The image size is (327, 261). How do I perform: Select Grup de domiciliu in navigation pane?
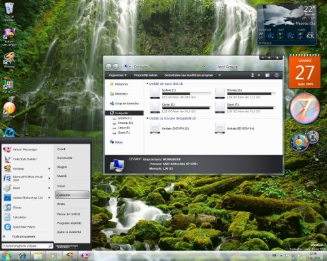[x=124, y=104]
